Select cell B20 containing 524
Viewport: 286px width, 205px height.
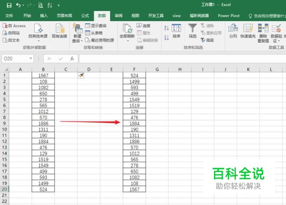tap(43, 189)
